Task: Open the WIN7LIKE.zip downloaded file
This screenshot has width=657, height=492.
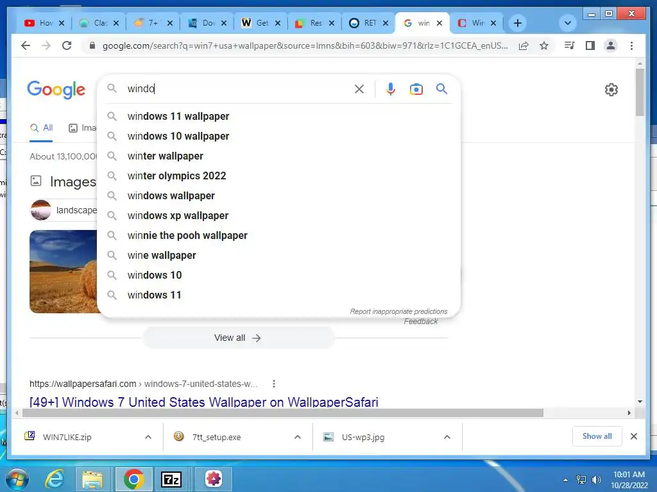Action: 67,437
